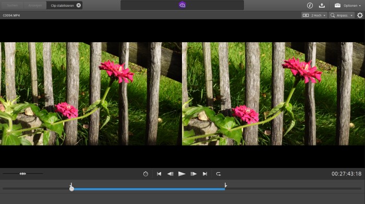Step back one frame
This screenshot has width=365, height=204.
pos(170,174)
